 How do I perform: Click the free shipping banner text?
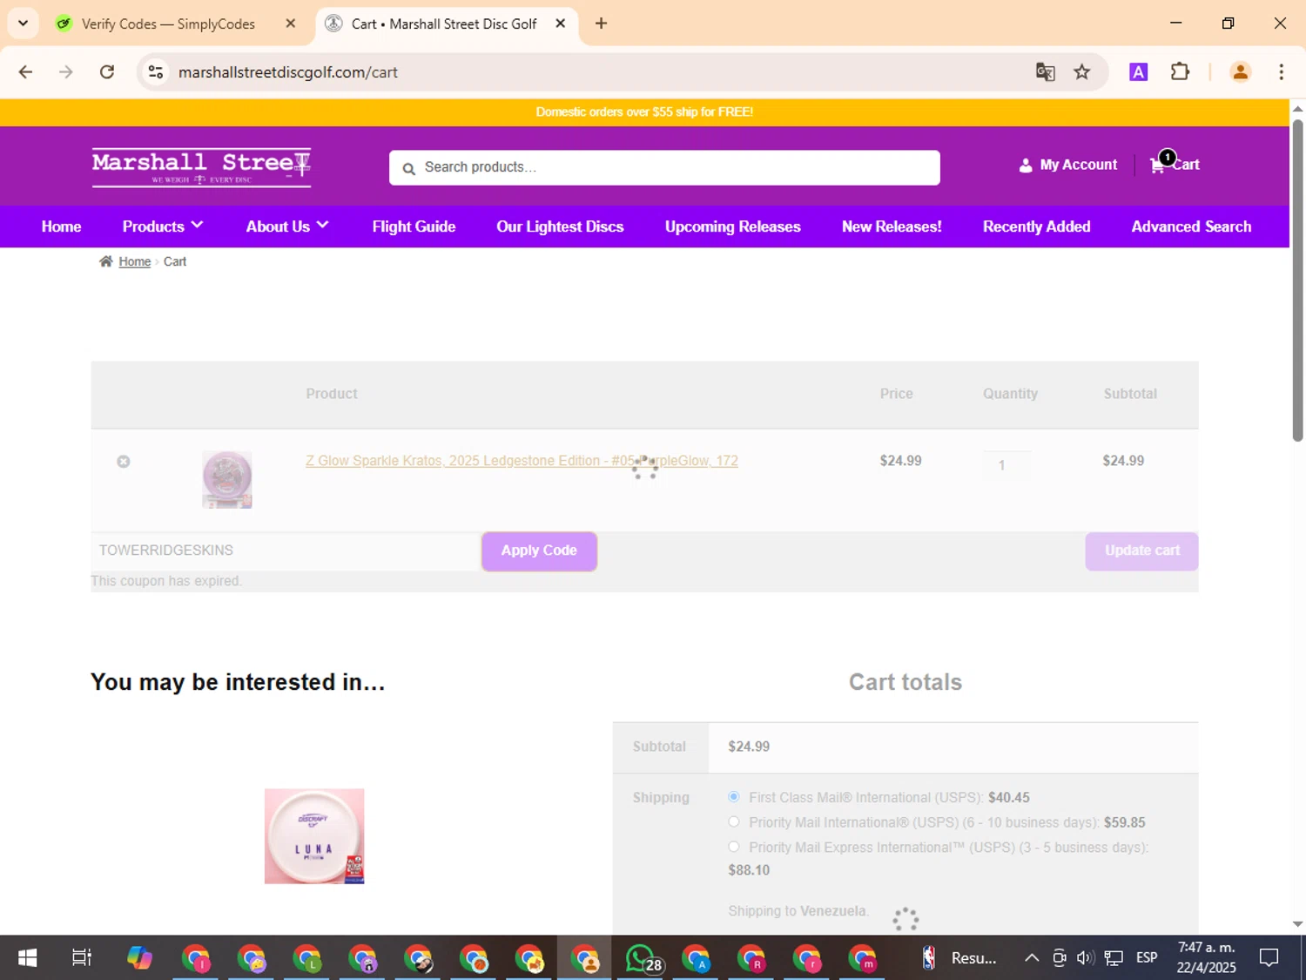click(644, 112)
